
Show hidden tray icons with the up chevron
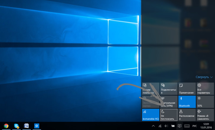tap(153, 126)
